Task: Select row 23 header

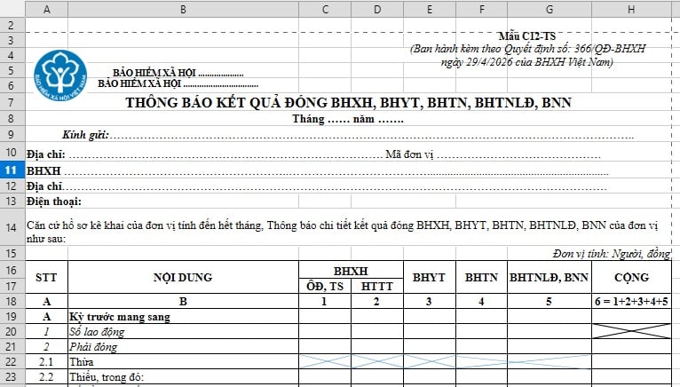Action: (12, 376)
